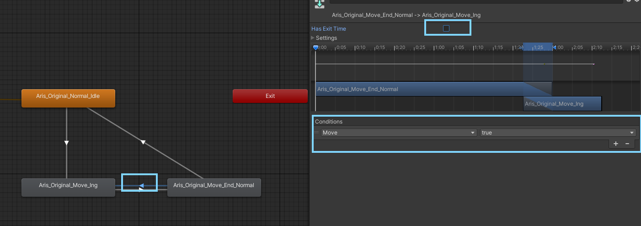Click the condition row reorder handle
Viewport: 641px width, 226px height.
[316, 133]
